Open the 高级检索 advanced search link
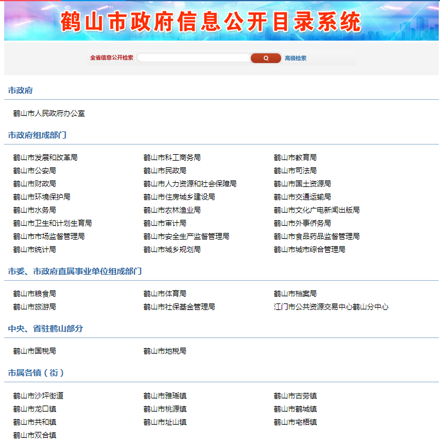The height and width of the screenshot is (442, 440). 295,59
